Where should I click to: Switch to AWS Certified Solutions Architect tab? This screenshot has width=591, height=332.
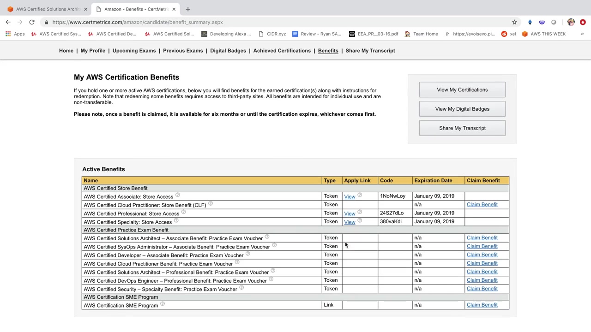click(x=46, y=9)
